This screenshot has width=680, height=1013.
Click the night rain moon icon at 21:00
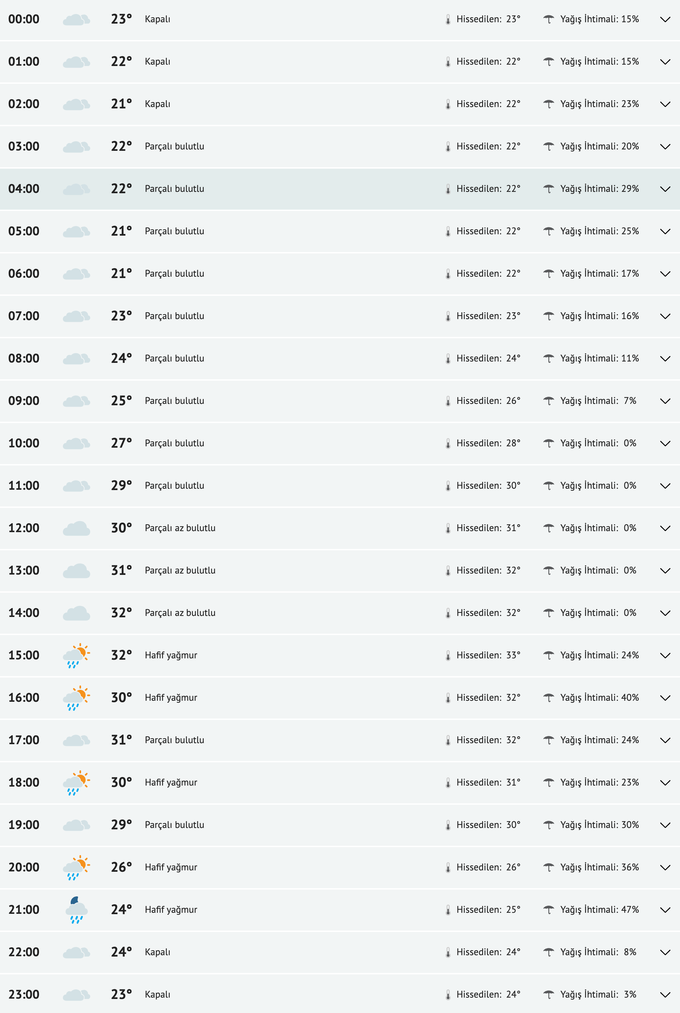coord(76,910)
